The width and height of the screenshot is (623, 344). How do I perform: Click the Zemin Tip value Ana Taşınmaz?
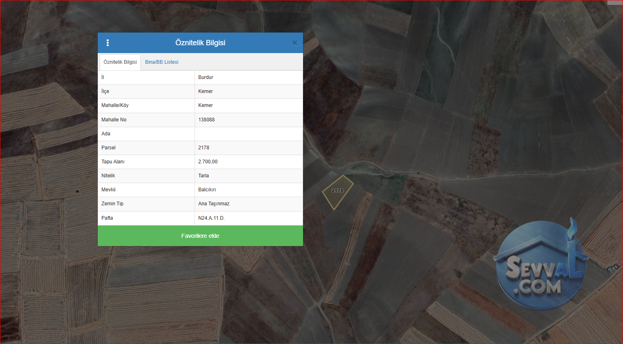214,204
